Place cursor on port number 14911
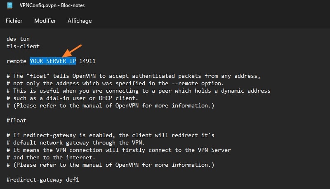Image resolution: width=330 pixels, height=189 pixels. click(87, 61)
